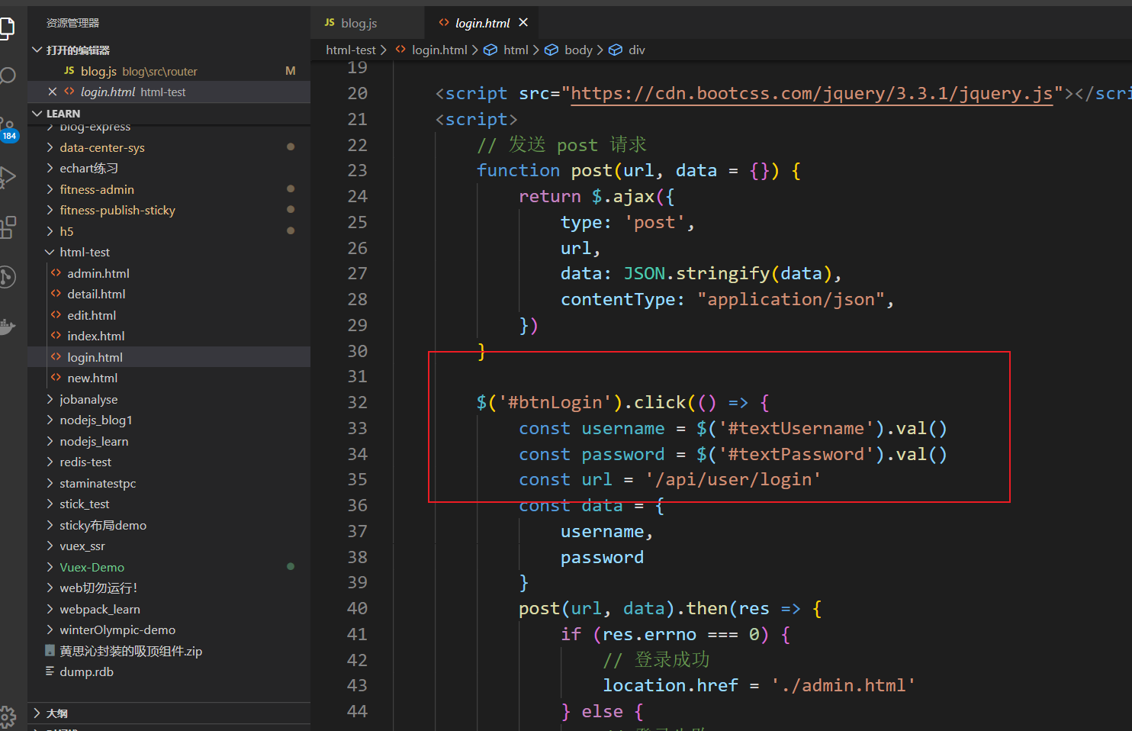Close the login.html editor tab
Viewport: 1132px width, 731px height.
click(523, 23)
